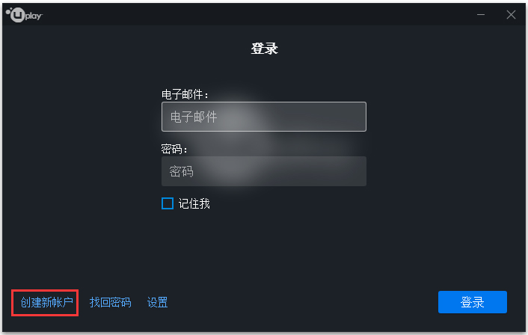Image resolution: width=528 pixels, height=335 pixels.
Task: Click the 密码 placeholder text in the field
Action: coord(182,171)
